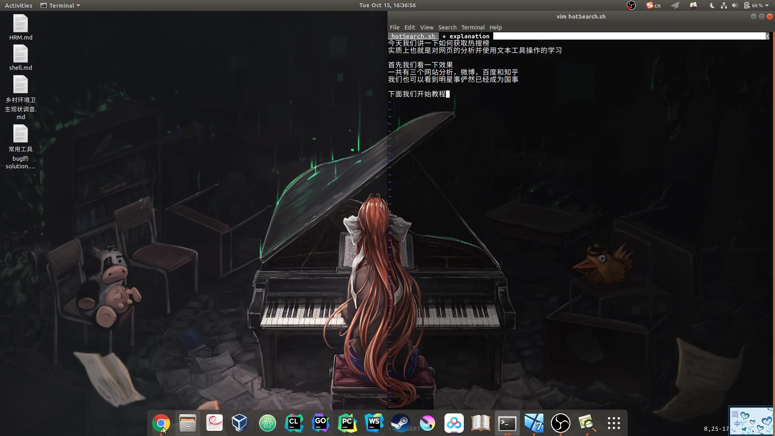Screen dimensions: 775x436
Task: Open battery 66% system menu
Action: coord(756,5)
